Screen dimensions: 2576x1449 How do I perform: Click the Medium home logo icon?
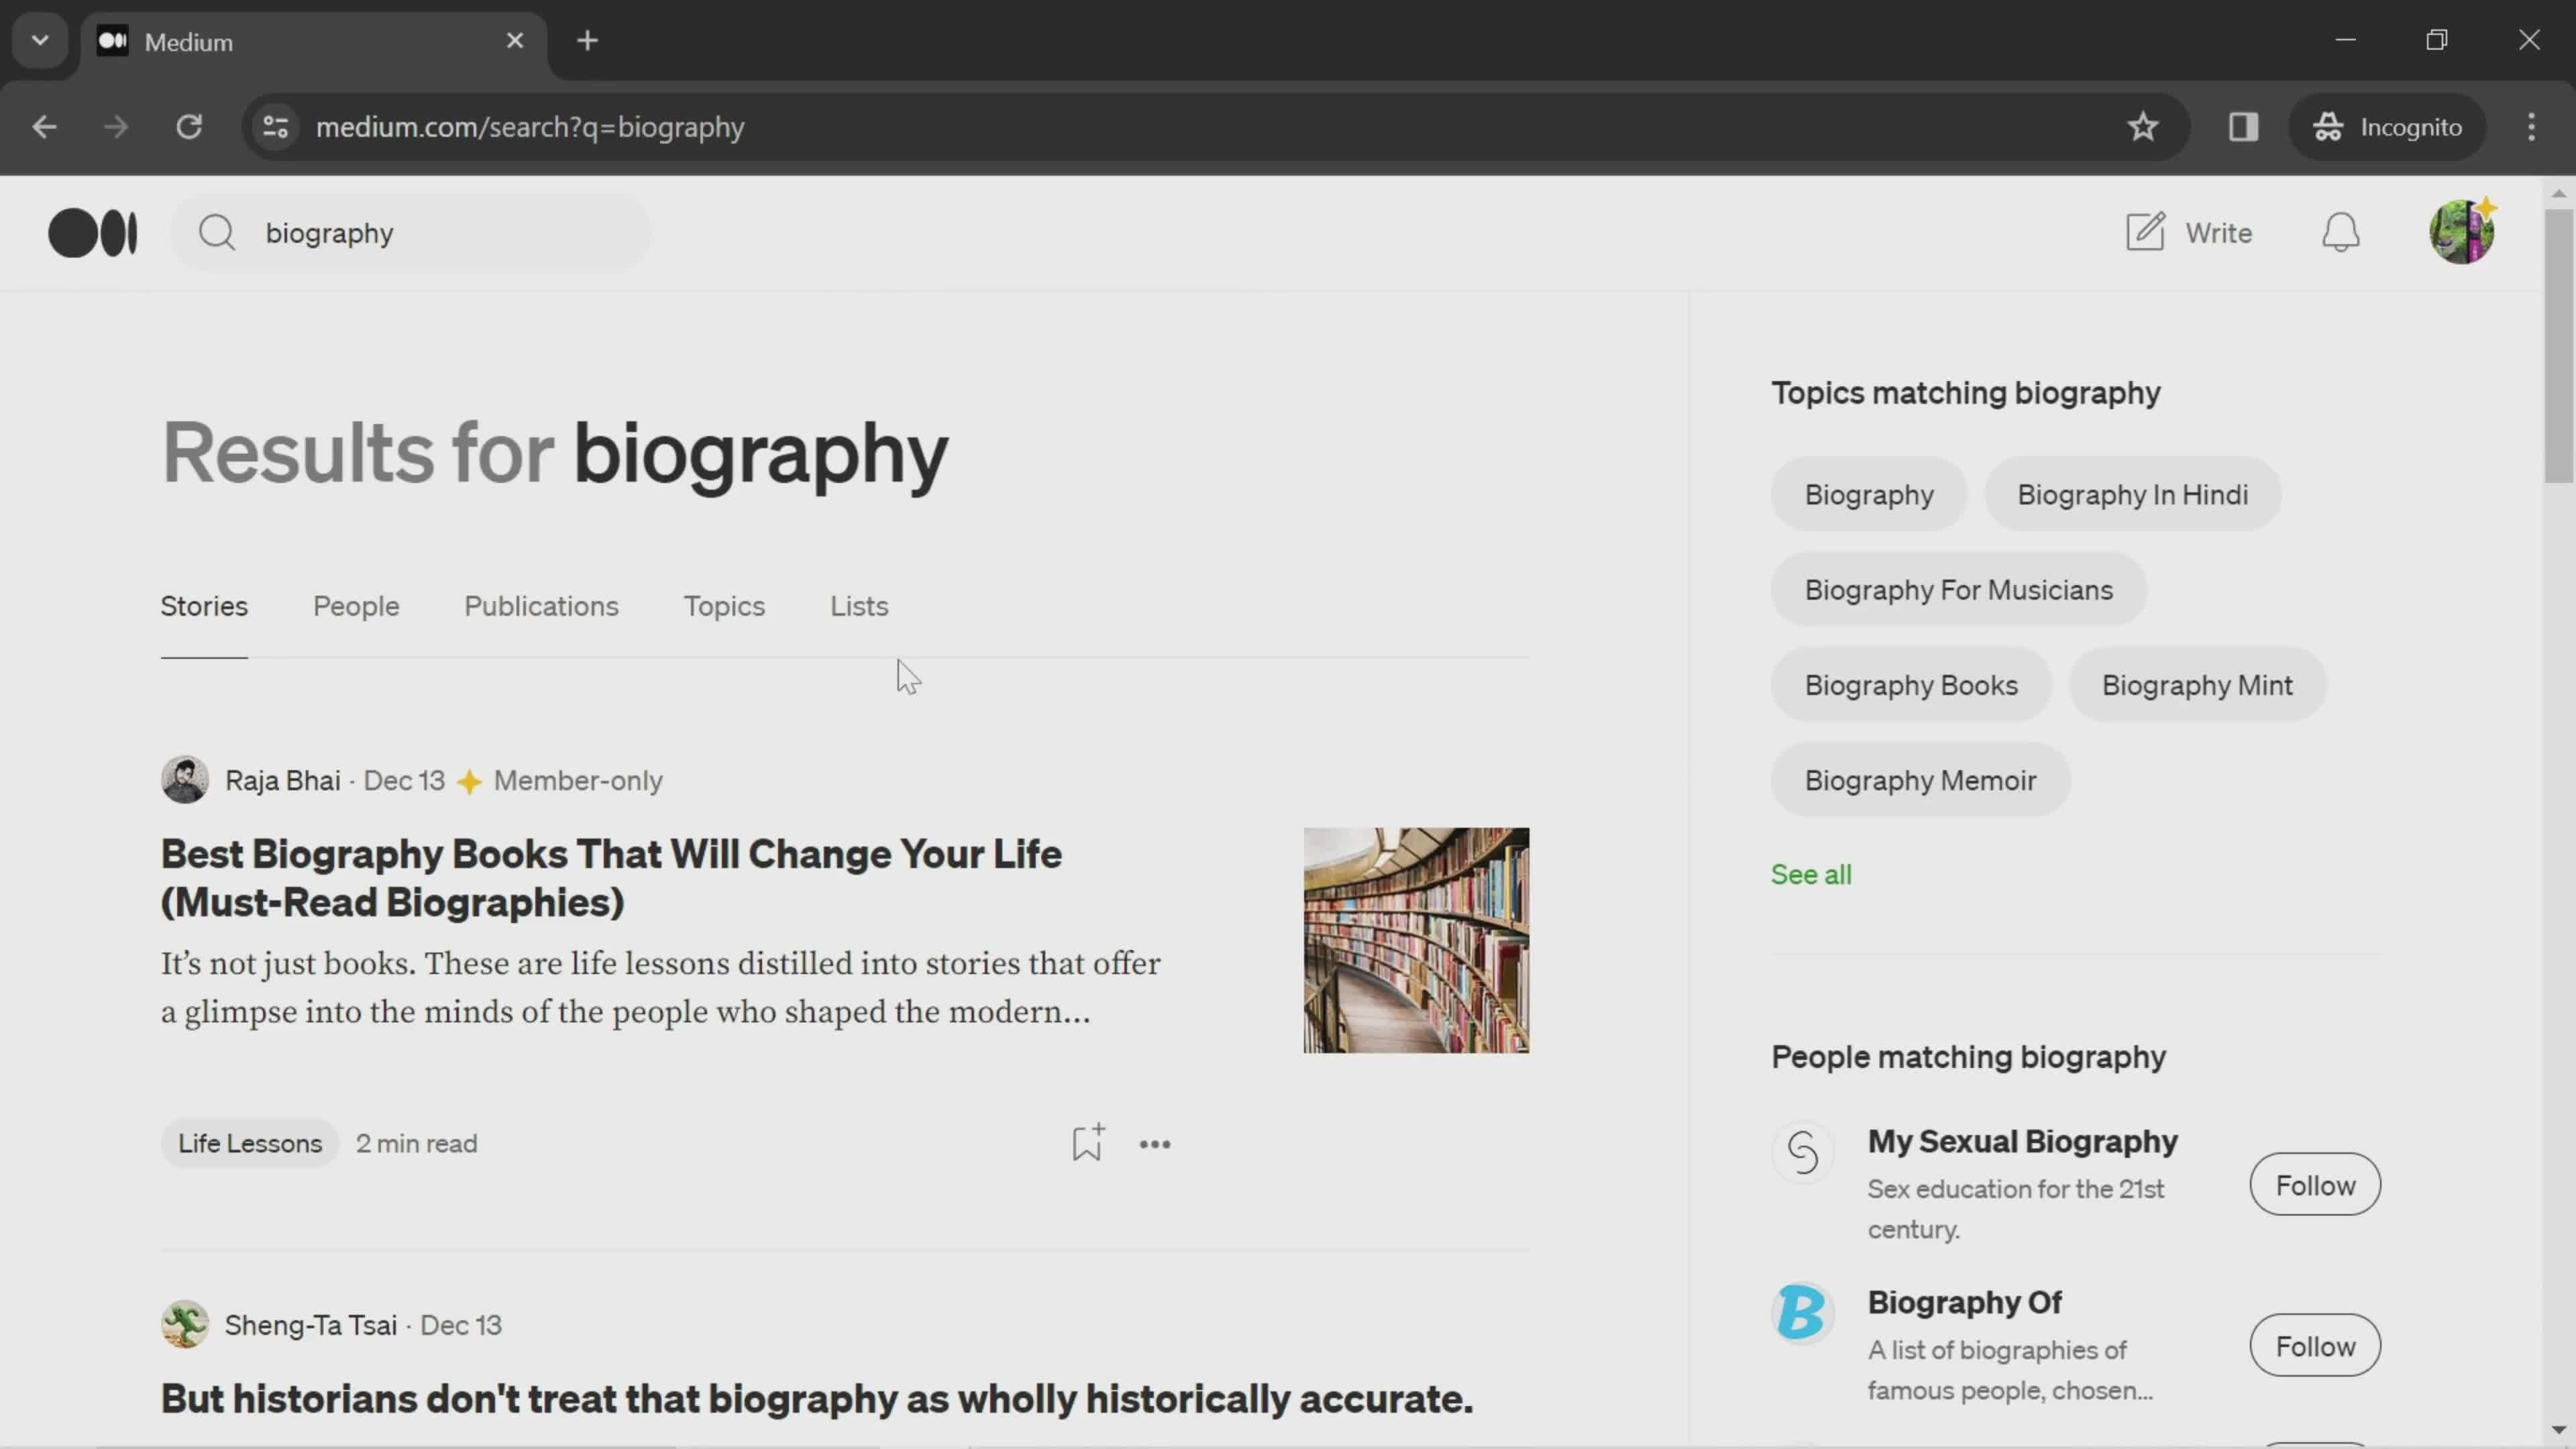tap(91, 231)
